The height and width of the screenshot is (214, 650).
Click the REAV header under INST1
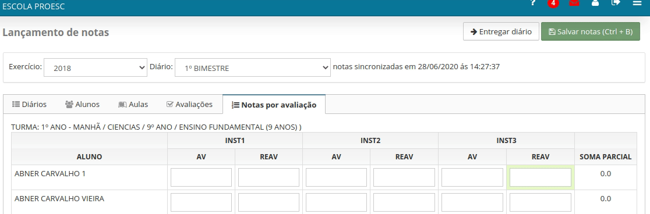(269, 157)
